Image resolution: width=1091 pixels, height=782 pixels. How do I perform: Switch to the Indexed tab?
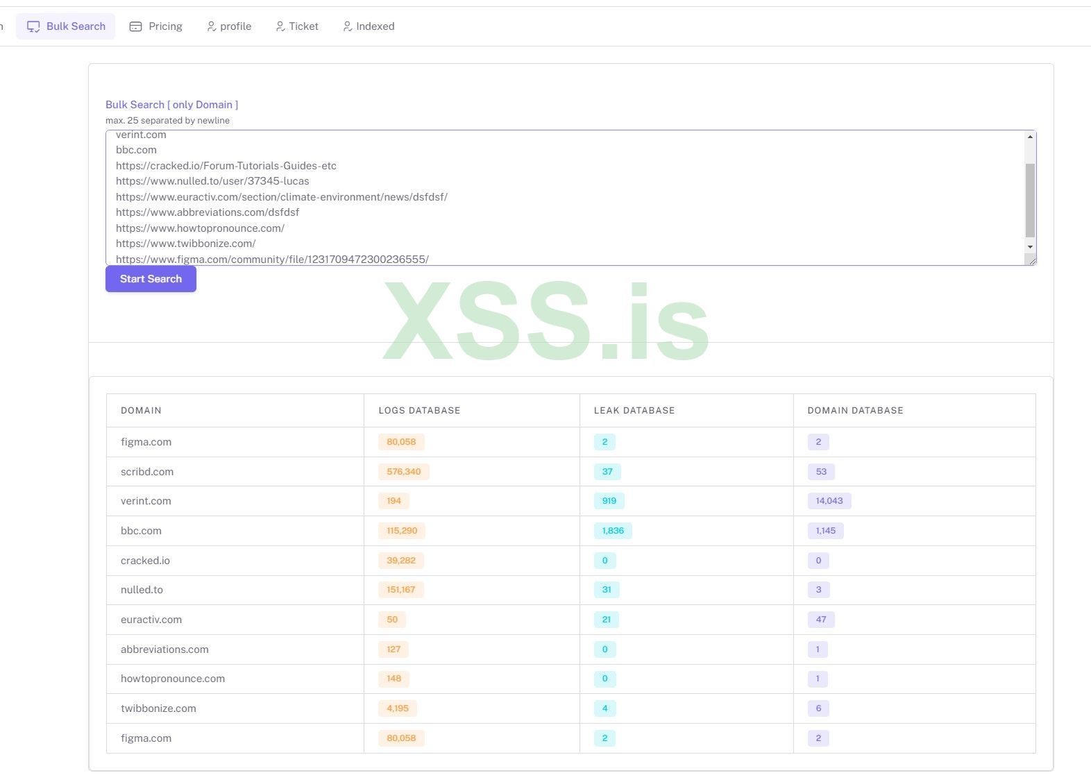[x=369, y=26]
